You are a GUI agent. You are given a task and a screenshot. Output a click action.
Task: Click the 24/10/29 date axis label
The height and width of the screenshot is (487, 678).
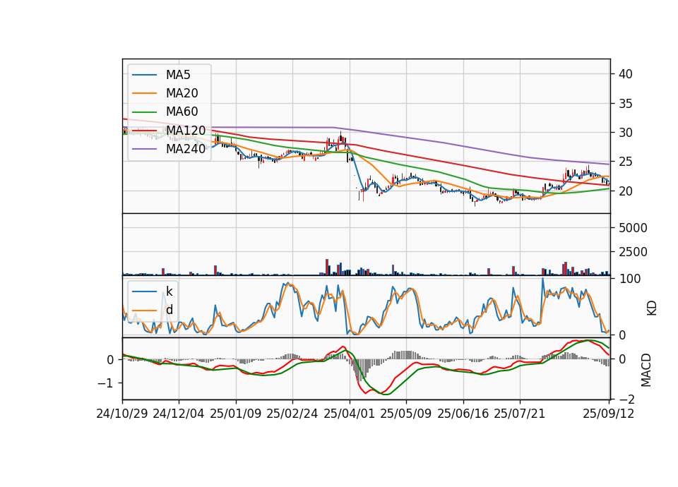click(x=122, y=414)
